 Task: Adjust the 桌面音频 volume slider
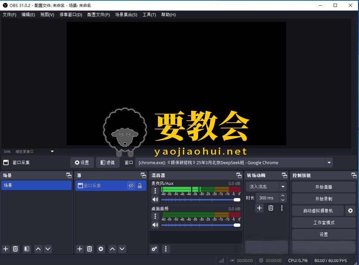click(201, 225)
